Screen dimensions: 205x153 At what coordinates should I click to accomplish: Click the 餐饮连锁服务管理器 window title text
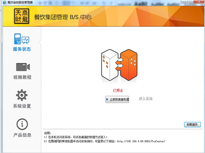[20, 2]
